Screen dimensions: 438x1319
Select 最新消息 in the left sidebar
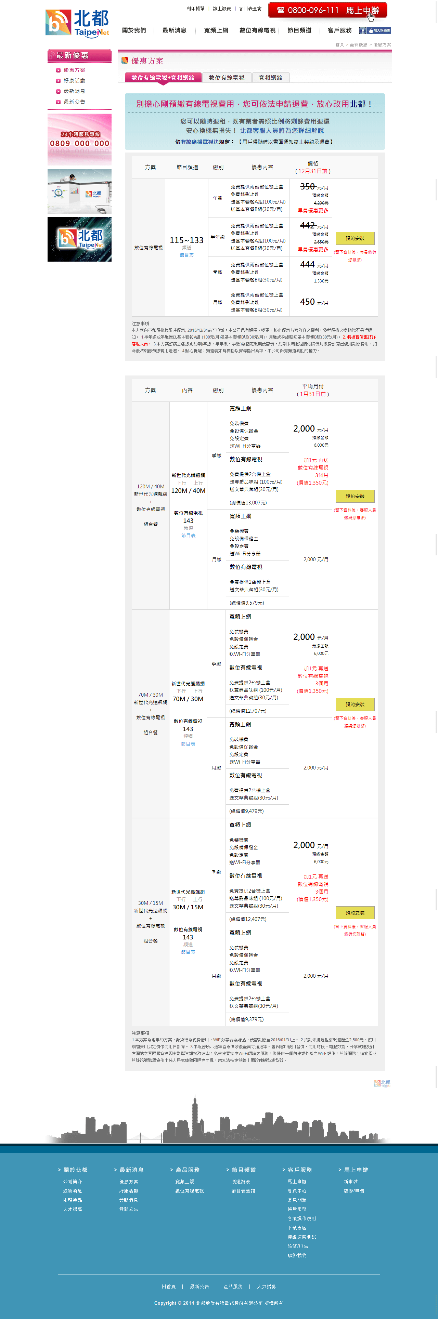tap(74, 91)
